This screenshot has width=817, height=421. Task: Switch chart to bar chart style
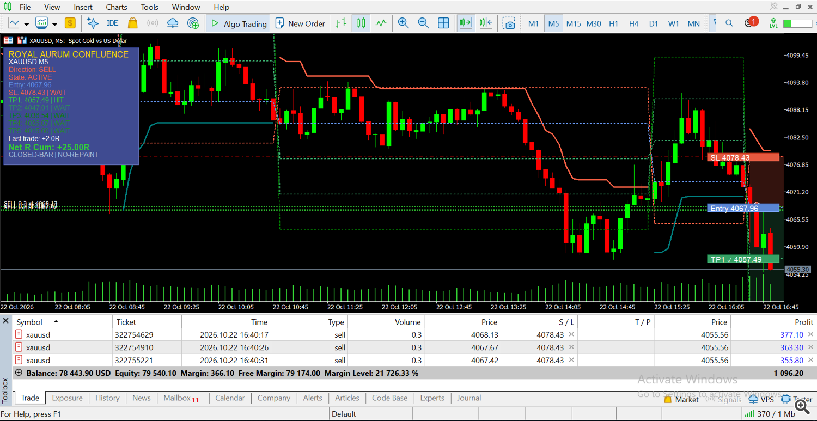click(341, 23)
